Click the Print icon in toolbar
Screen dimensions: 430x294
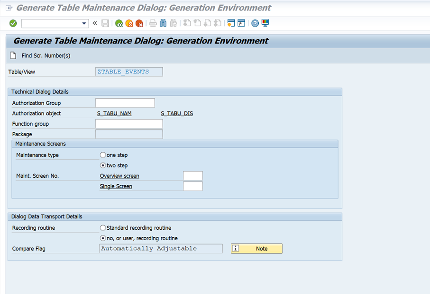point(153,23)
